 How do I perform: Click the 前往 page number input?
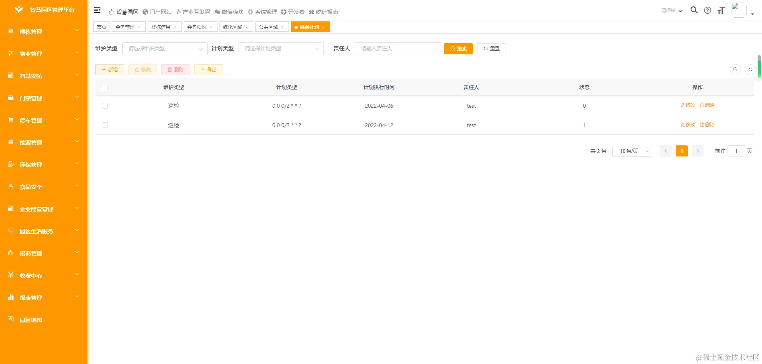tap(736, 151)
